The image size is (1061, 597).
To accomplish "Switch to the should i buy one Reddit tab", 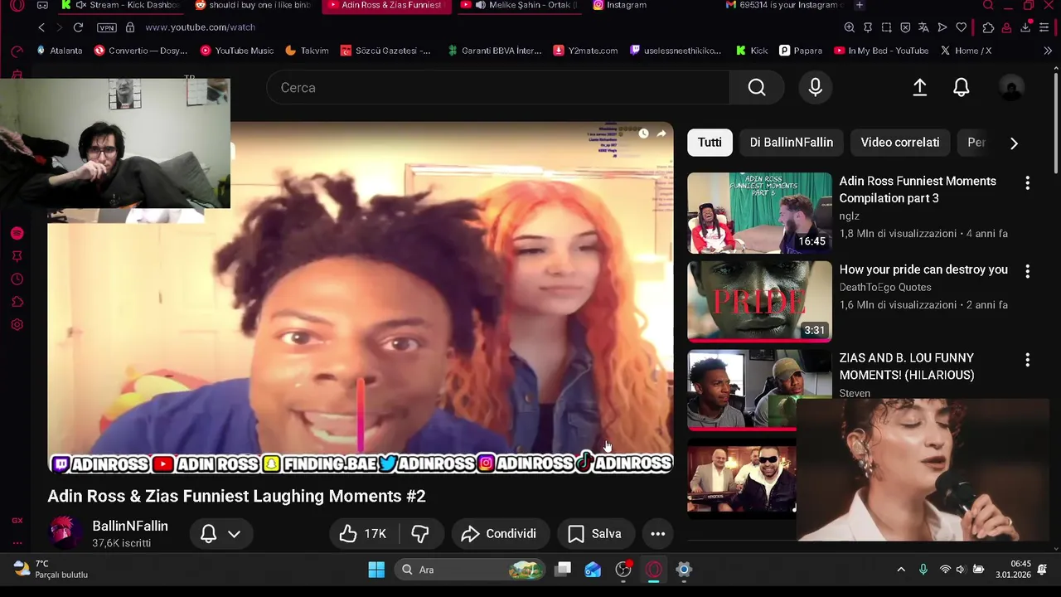I will click(253, 5).
